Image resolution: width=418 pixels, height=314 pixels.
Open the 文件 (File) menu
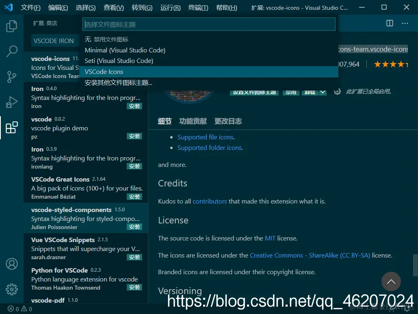point(30,7)
